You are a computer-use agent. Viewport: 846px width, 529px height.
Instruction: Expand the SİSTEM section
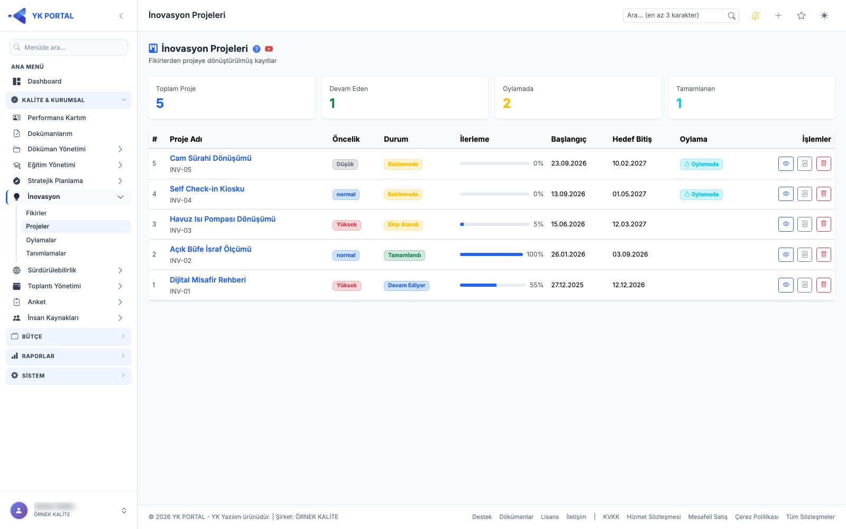(x=69, y=376)
